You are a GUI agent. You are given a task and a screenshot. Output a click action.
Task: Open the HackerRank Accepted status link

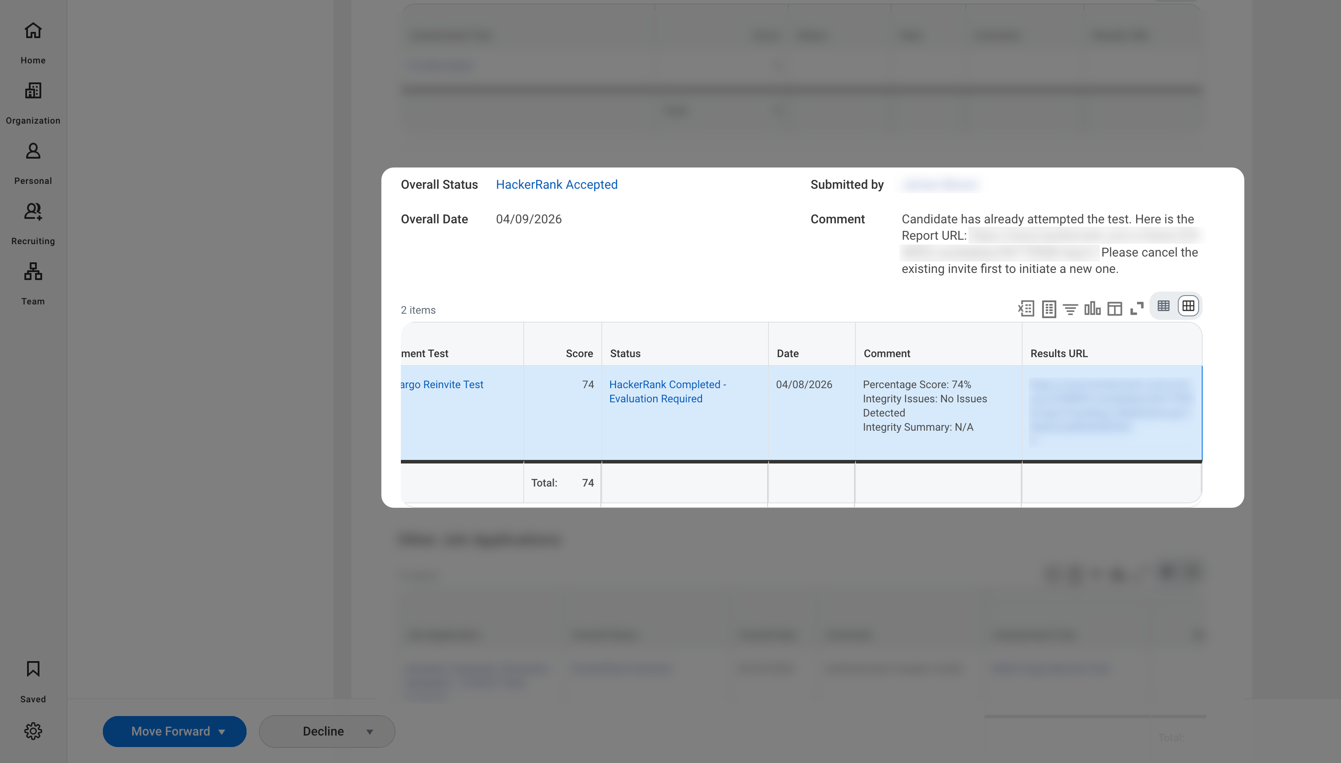point(557,184)
